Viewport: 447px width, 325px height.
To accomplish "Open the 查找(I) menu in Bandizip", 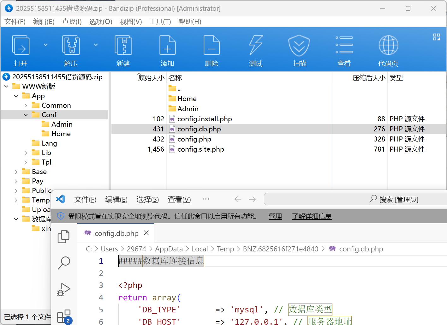I will pyautogui.click(x=72, y=22).
